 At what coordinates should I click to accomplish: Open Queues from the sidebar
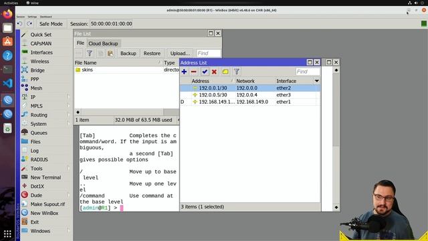39,133
